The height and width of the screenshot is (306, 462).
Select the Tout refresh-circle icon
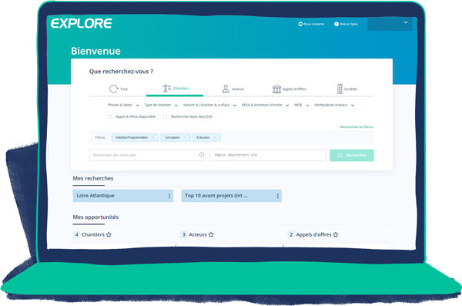(x=113, y=89)
